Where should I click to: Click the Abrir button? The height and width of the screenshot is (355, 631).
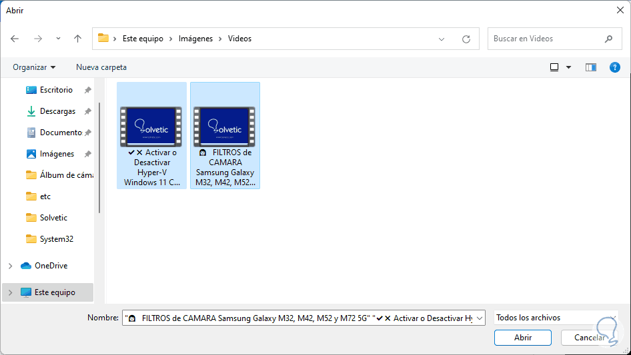523,338
